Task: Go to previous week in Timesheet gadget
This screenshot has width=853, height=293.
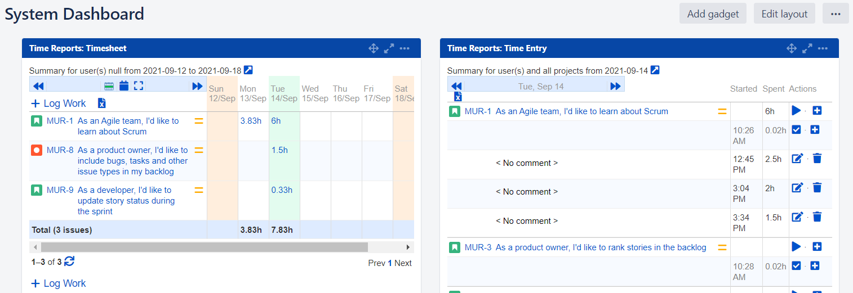Action: pyautogui.click(x=38, y=86)
